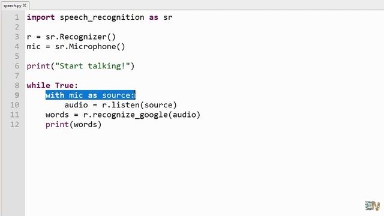
Task: Click 'speech_recognition' module name
Action: [102, 17]
